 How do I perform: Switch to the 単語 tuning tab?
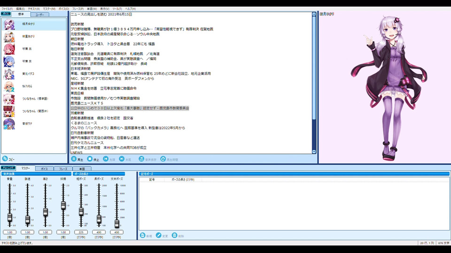[82, 169]
